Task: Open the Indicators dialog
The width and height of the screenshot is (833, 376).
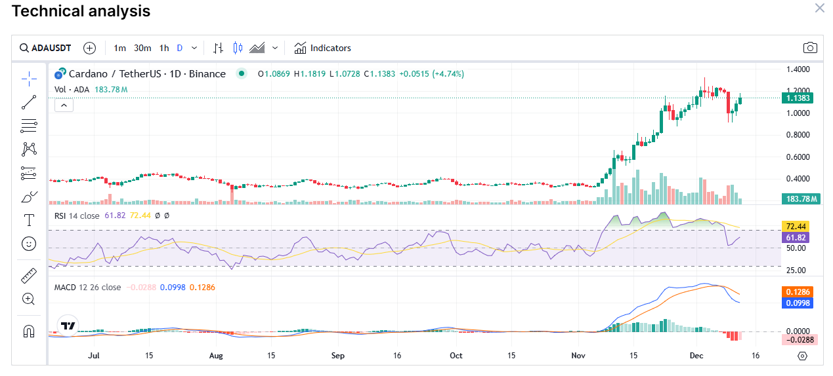Action: pos(323,48)
